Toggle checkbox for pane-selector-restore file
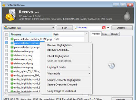 point(6,42)
